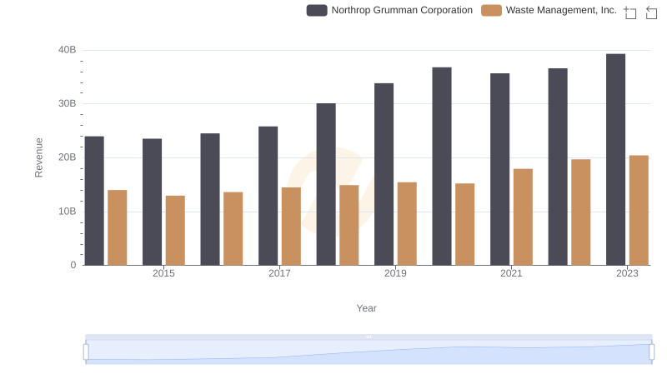Viewport: 667px width, 384px height.
Task: Click the zoom reset restore icon
Action: pyautogui.click(x=651, y=12)
